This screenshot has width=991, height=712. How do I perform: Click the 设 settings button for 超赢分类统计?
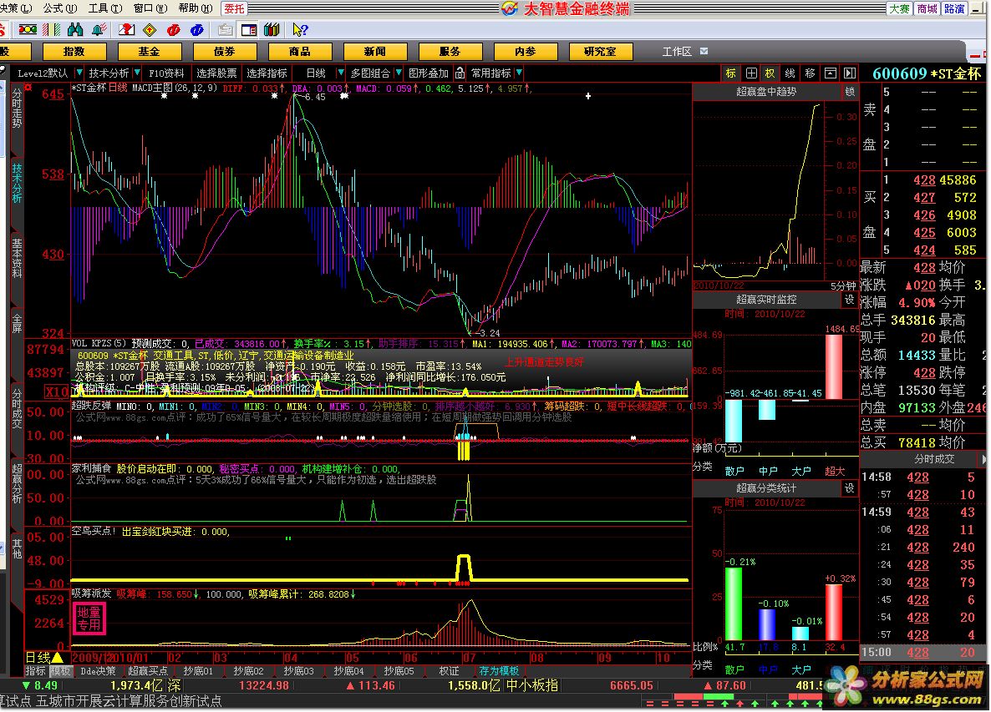click(850, 488)
